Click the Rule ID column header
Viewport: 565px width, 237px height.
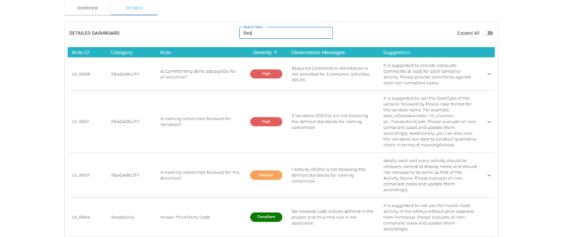click(x=81, y=52)
